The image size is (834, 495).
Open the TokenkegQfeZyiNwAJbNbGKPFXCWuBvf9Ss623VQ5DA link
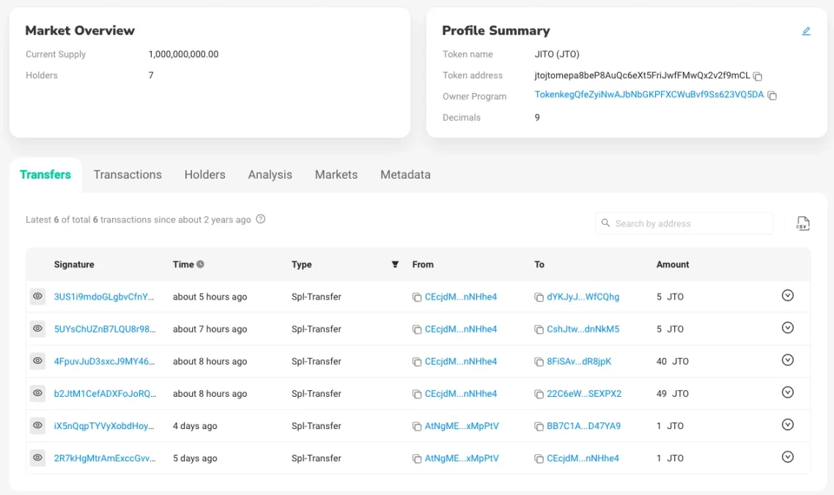(x=649, y=95)
